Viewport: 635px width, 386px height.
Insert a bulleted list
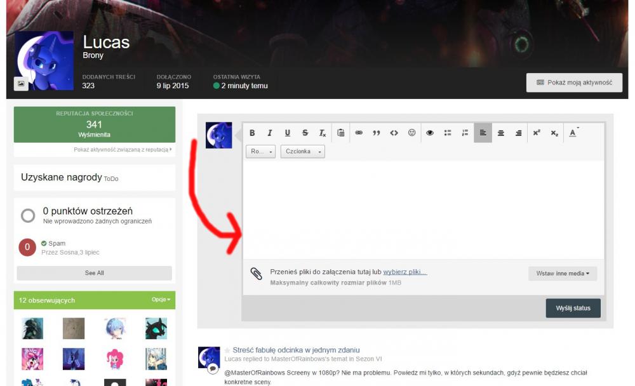pyautogui.click(x=448, y=133)
